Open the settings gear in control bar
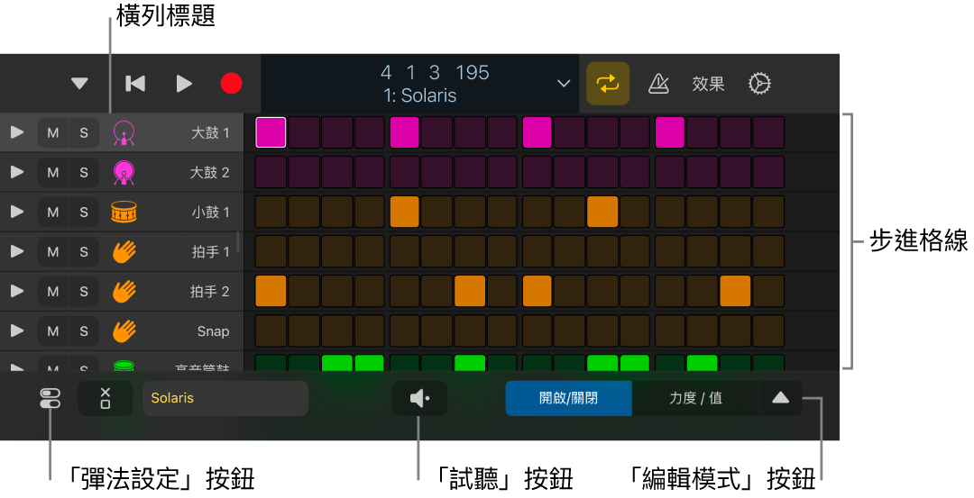974x498 pixels. (759, 83)
